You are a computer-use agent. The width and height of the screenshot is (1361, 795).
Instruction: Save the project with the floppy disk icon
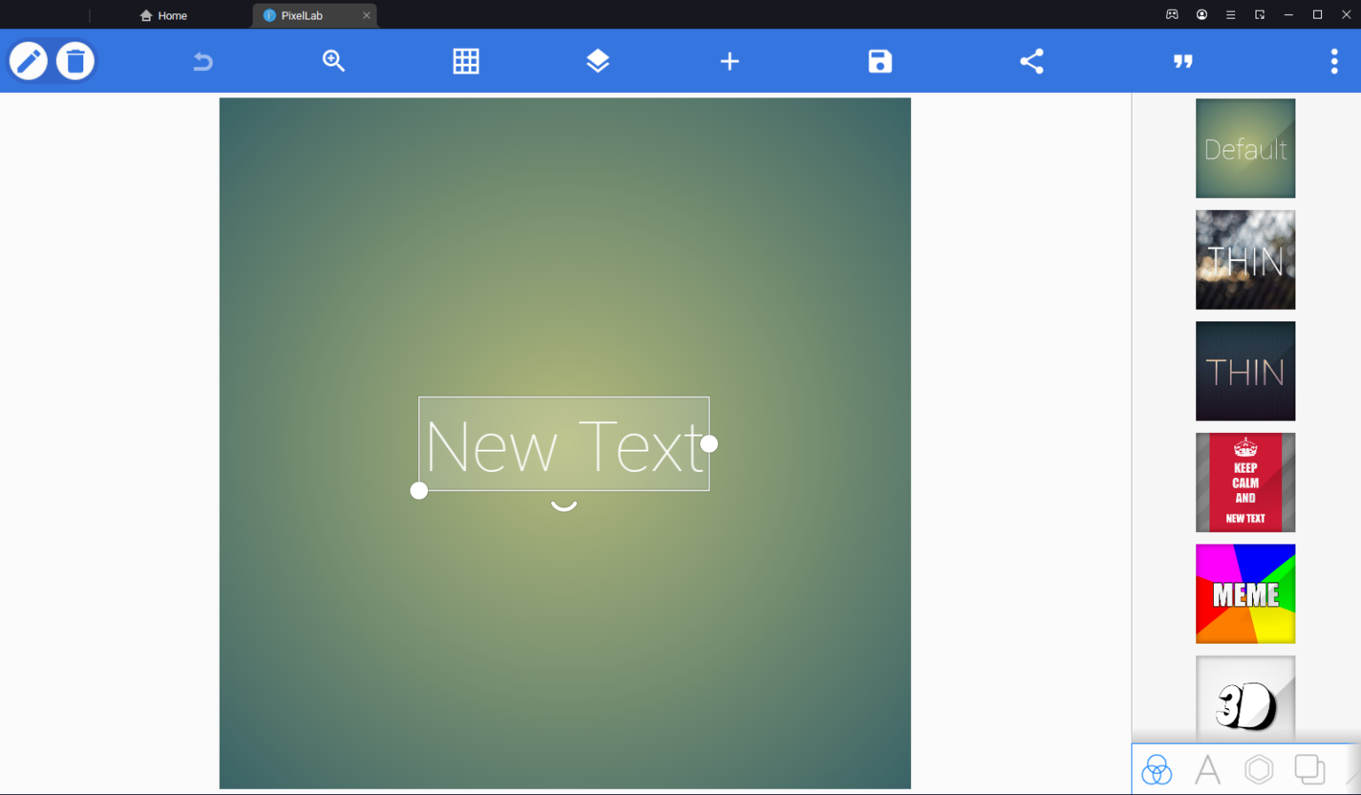point(879,61)
